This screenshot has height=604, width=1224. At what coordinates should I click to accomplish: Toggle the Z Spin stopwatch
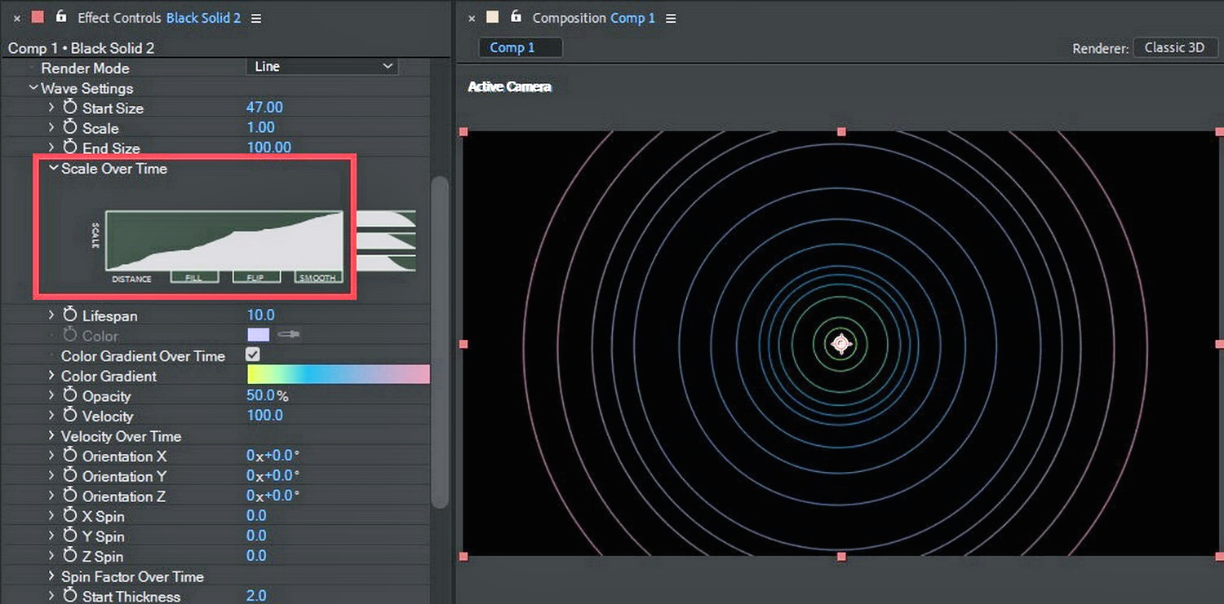[x=69, y=556]
